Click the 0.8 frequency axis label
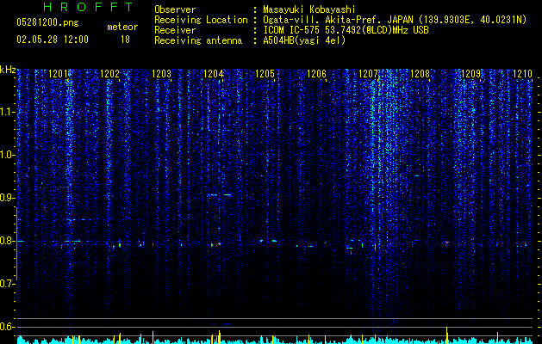Viewport: 542px width, 344px height. 7,241
